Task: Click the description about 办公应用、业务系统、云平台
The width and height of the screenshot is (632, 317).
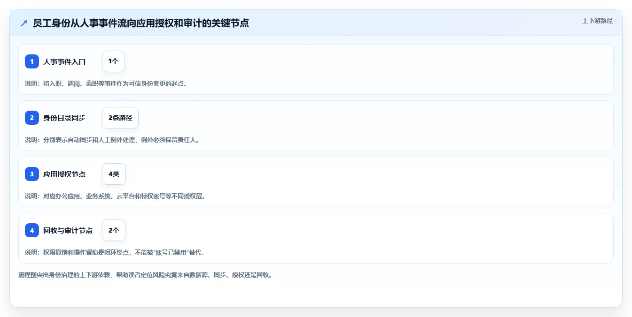Action: (115, 196)
